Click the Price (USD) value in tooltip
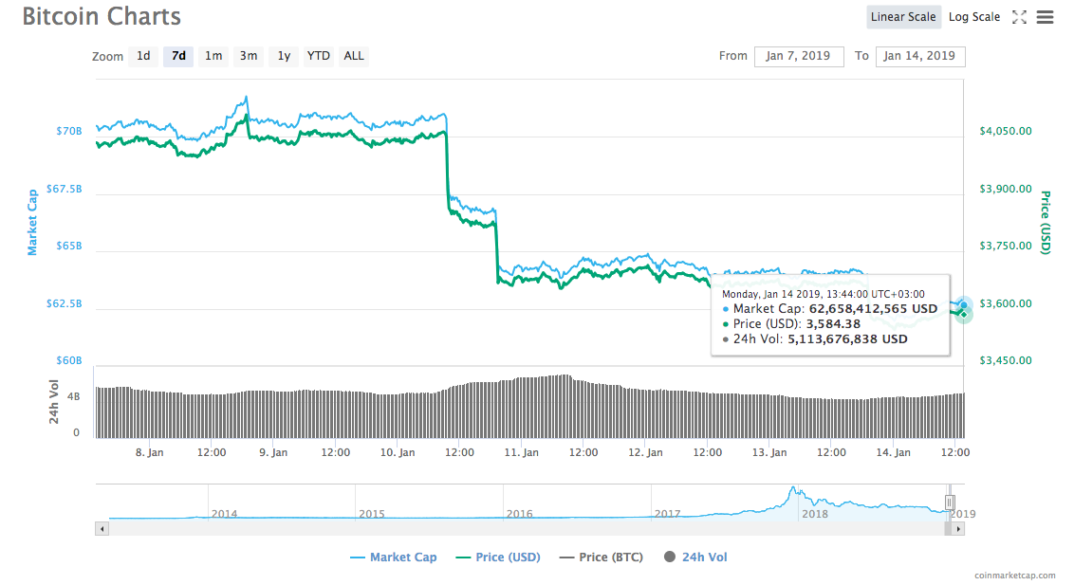 tap(833, 323)
